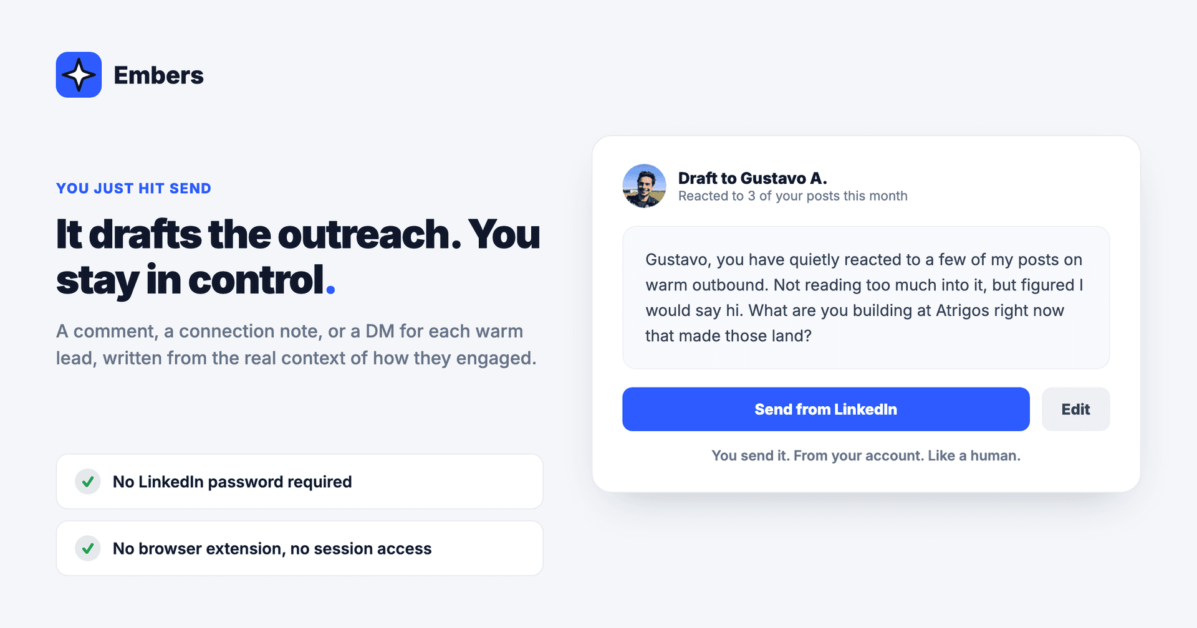The width and height of the screenshot is (1197, 628).
Task: Click the green check for browser extension
Action: click(x=88, y=548)
